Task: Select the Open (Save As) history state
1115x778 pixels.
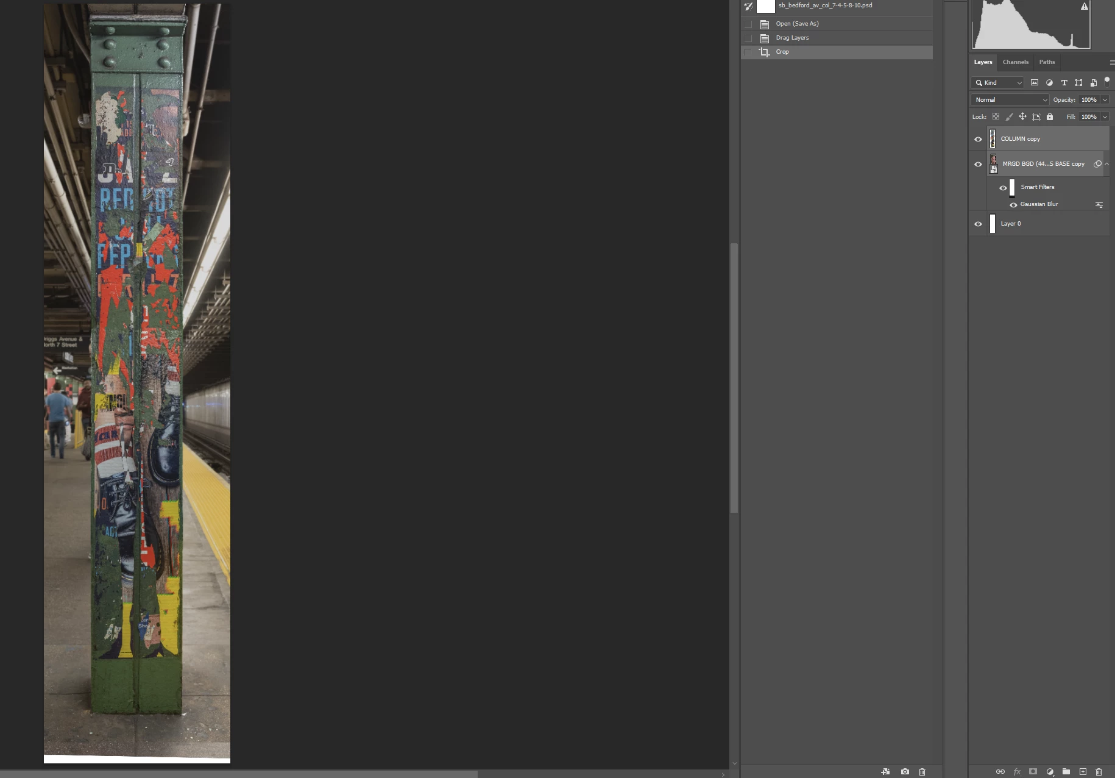Action: [837, 24]
